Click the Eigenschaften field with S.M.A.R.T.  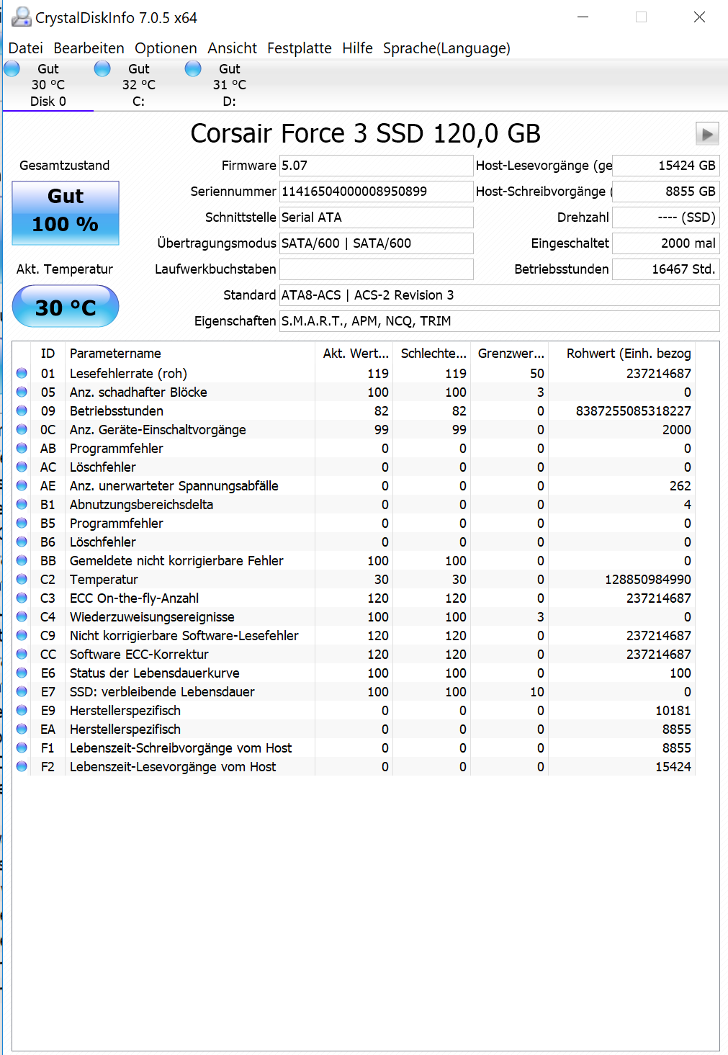pos(500,321)
